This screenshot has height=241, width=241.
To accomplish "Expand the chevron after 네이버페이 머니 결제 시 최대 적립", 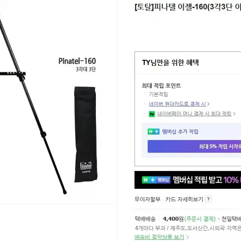I will pyautogui.click(x=234, y=114).
